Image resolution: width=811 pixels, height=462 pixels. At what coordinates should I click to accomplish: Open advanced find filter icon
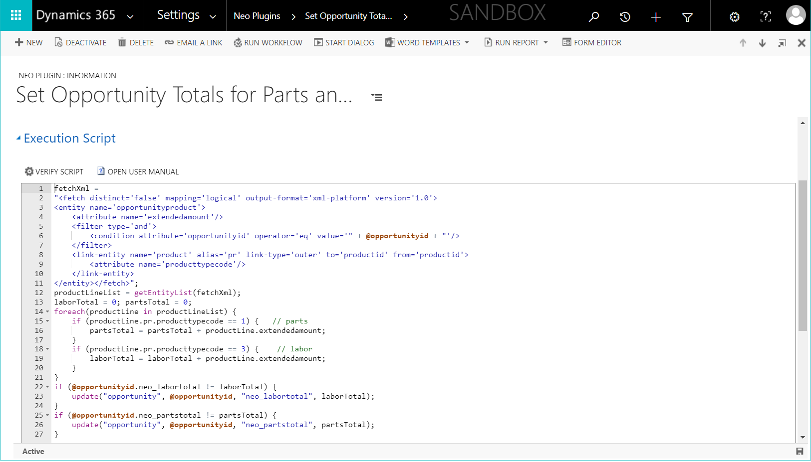pyautogui.click(x=687, y=17)
